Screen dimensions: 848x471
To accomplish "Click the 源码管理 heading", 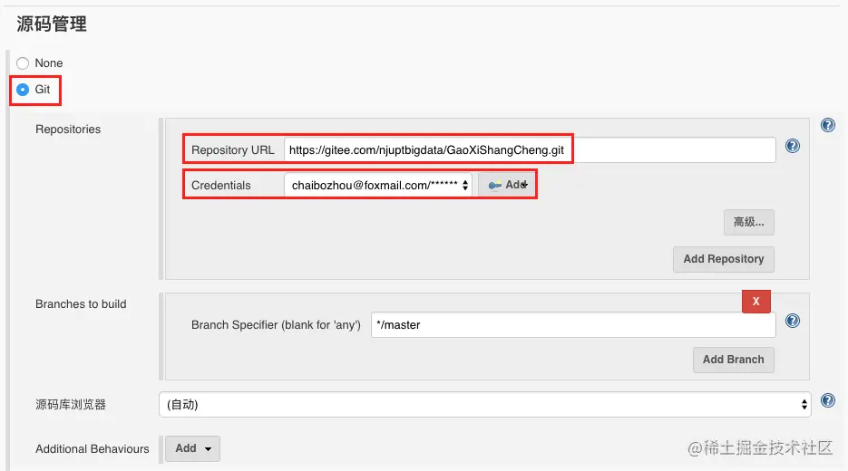I will tap(52, 24).
